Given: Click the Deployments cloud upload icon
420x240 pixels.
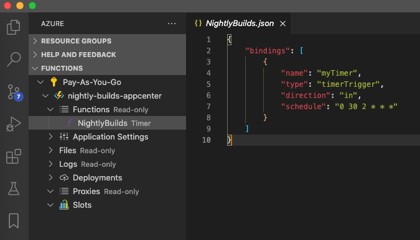Looking at the screenshot, I should [x=64, y=177].
